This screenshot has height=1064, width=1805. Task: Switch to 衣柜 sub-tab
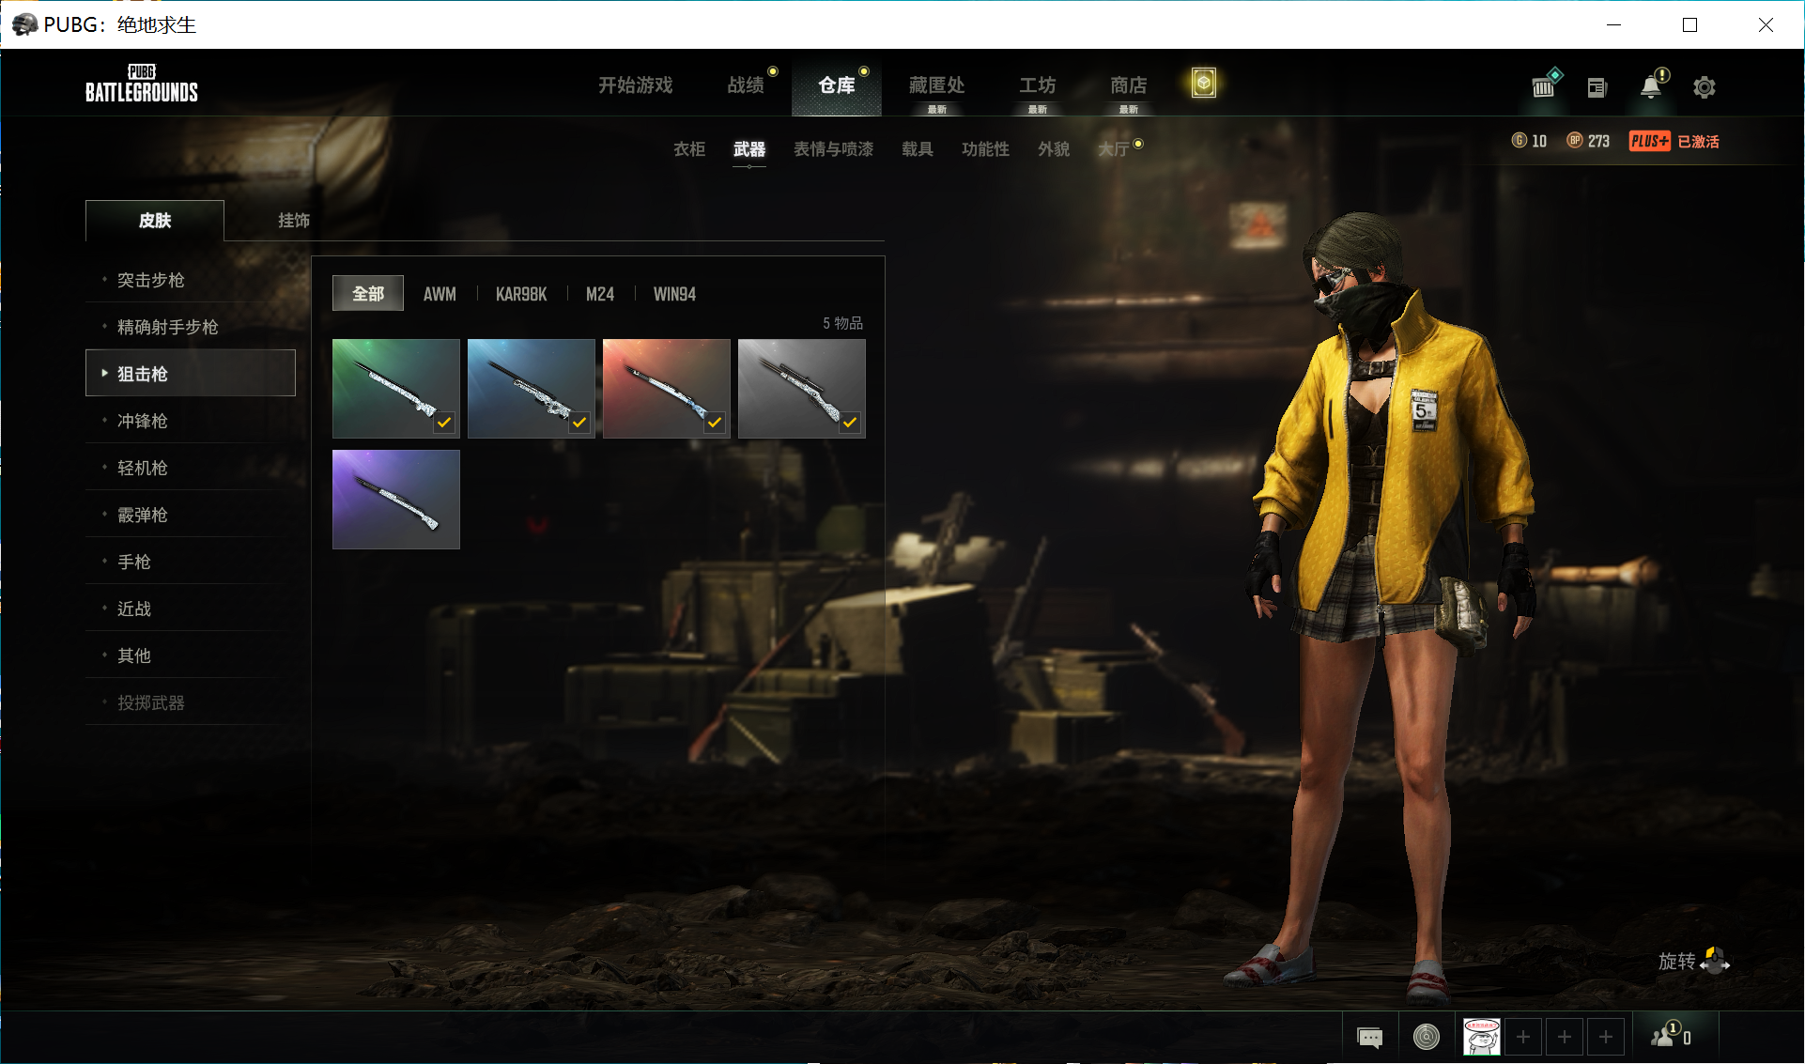point(689,149)
